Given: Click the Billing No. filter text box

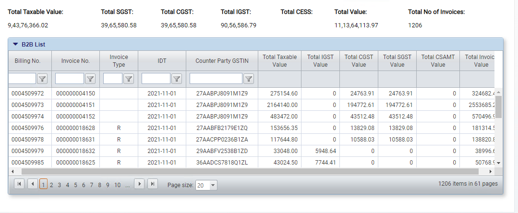Looking at the screenshot, I should (x=22, y=79).
